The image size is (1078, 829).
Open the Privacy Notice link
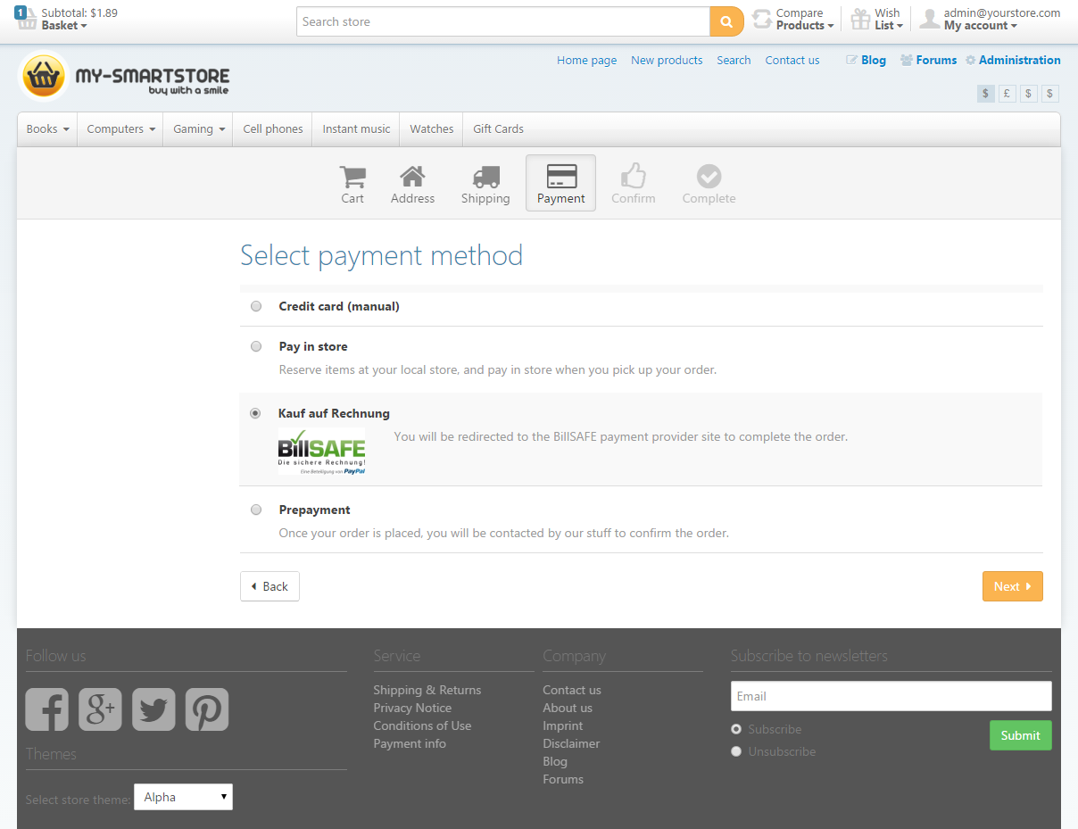coord(412,708)
